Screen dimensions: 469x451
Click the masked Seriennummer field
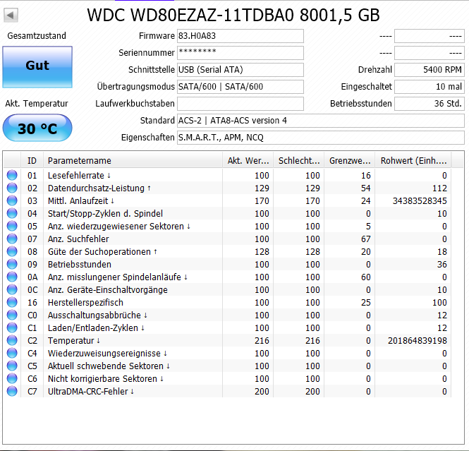point(240,53)
